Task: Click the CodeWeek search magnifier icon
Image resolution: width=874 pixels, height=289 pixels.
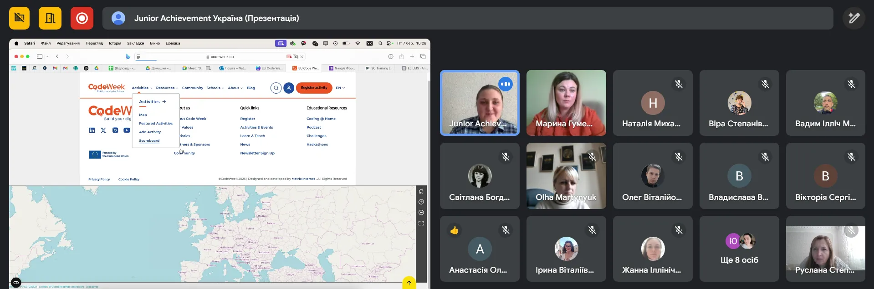Action: point(276,88)
